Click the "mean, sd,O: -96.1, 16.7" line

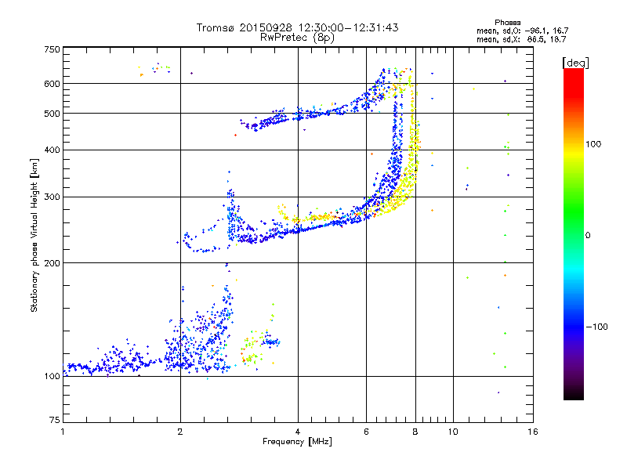point(522,31)
